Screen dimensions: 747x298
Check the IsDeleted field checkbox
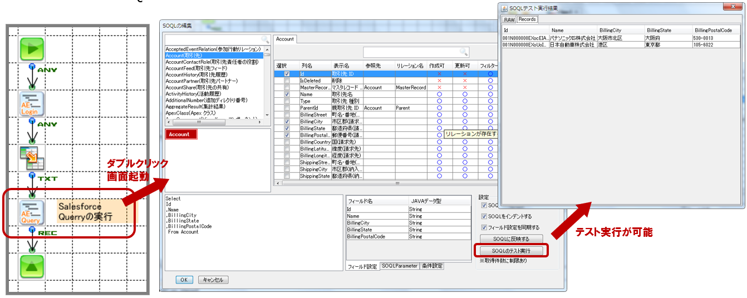coord(287,81)
